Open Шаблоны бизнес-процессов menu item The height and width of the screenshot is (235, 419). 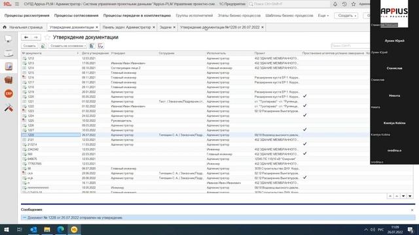[289, 16]
